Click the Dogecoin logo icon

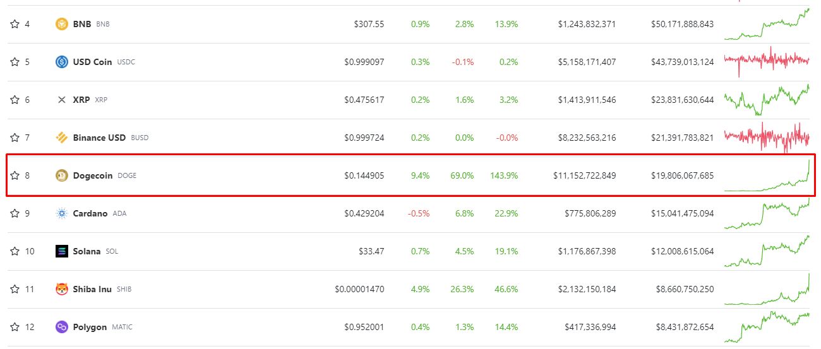point(62,175)
